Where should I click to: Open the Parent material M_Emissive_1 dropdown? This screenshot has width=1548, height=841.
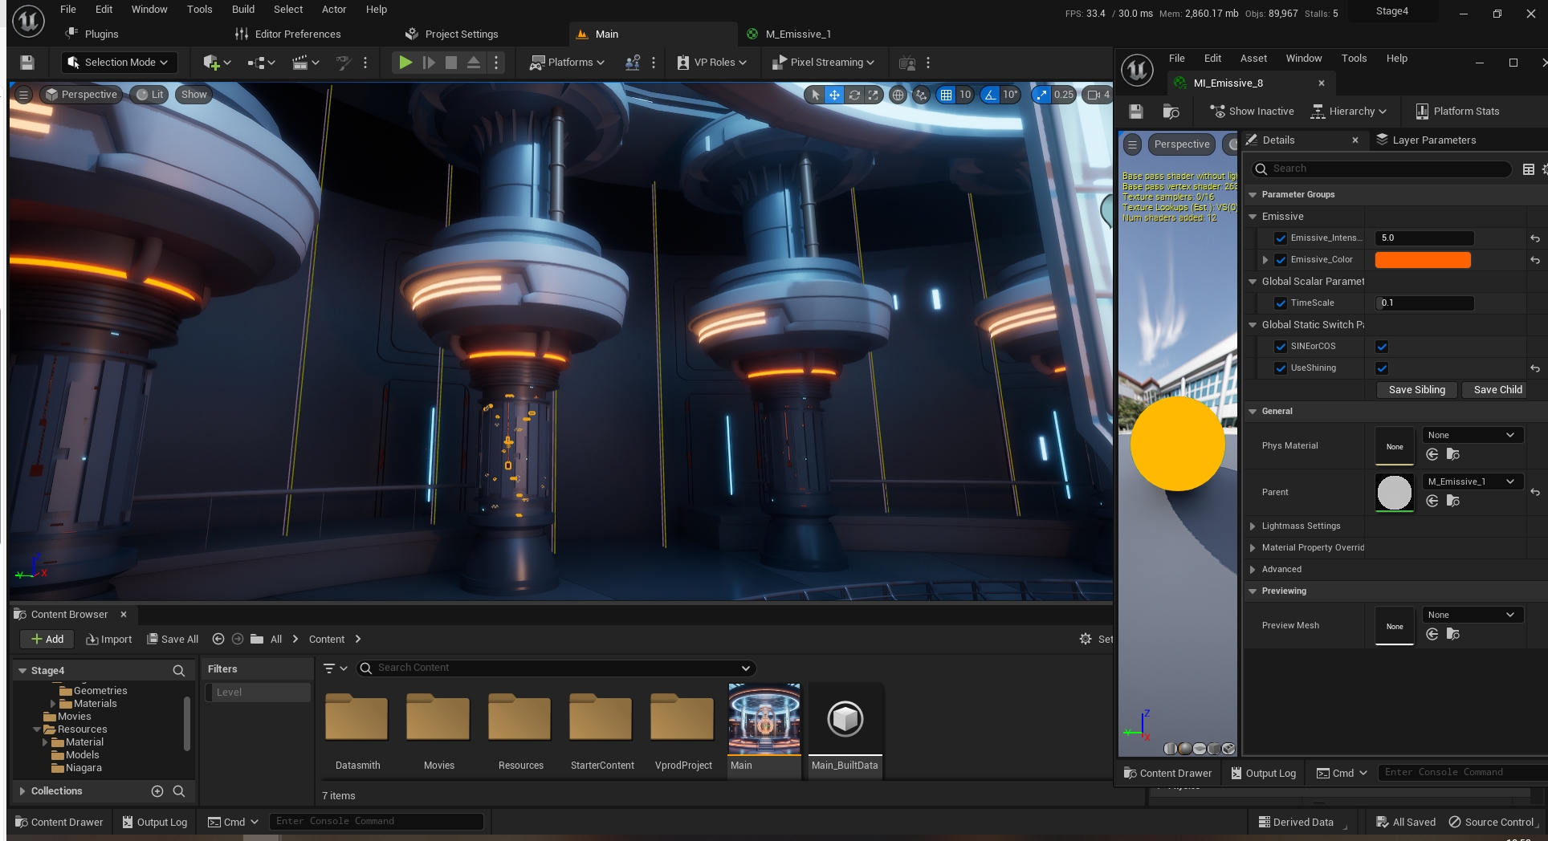pos(1471,481)
